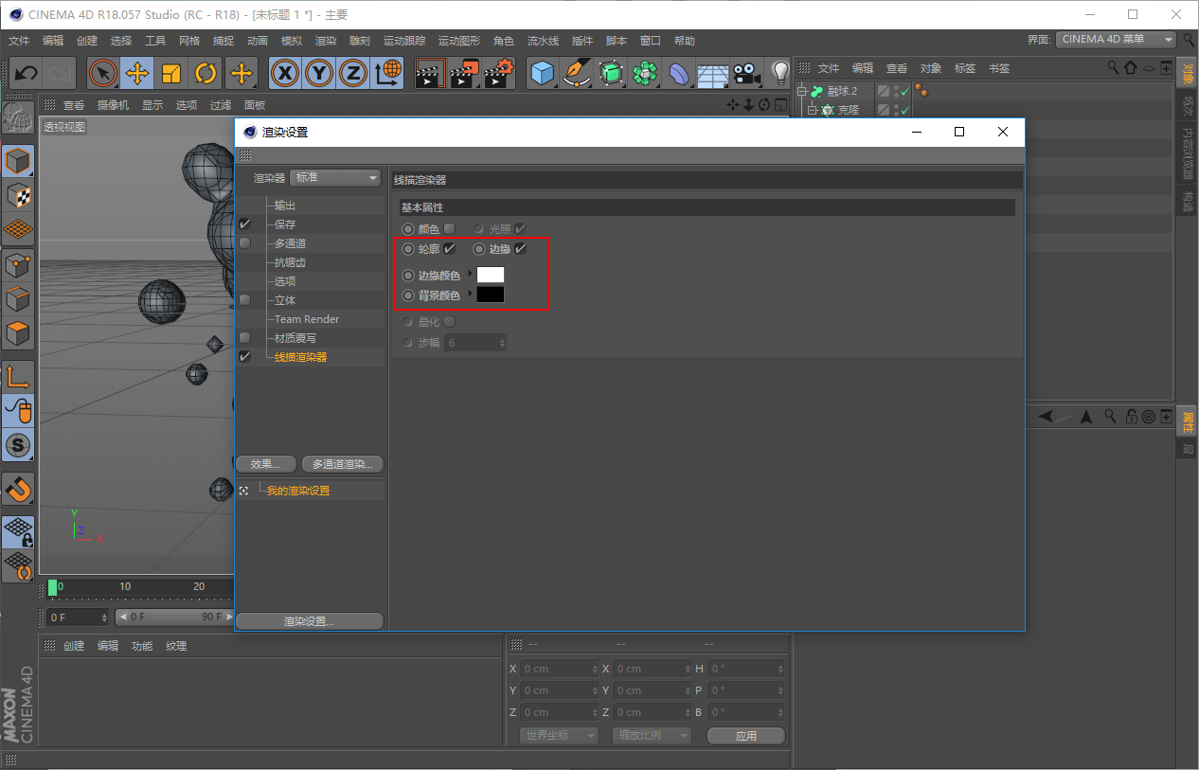This screenshot has height=770, width=1199.
Task: Click Render View clapperboard icon
Action: pos(430,73)
